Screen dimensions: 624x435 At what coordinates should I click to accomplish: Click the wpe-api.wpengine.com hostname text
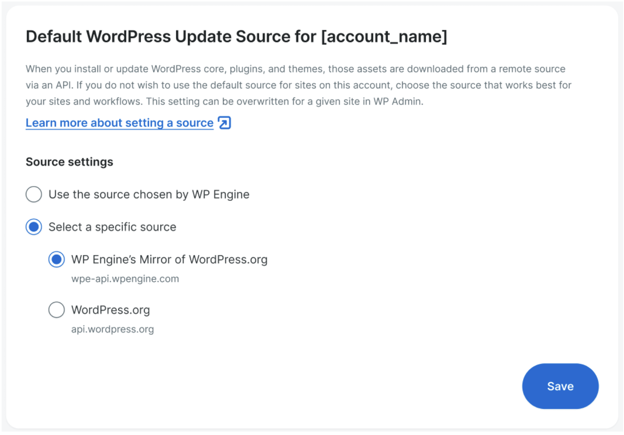[125, 279]
